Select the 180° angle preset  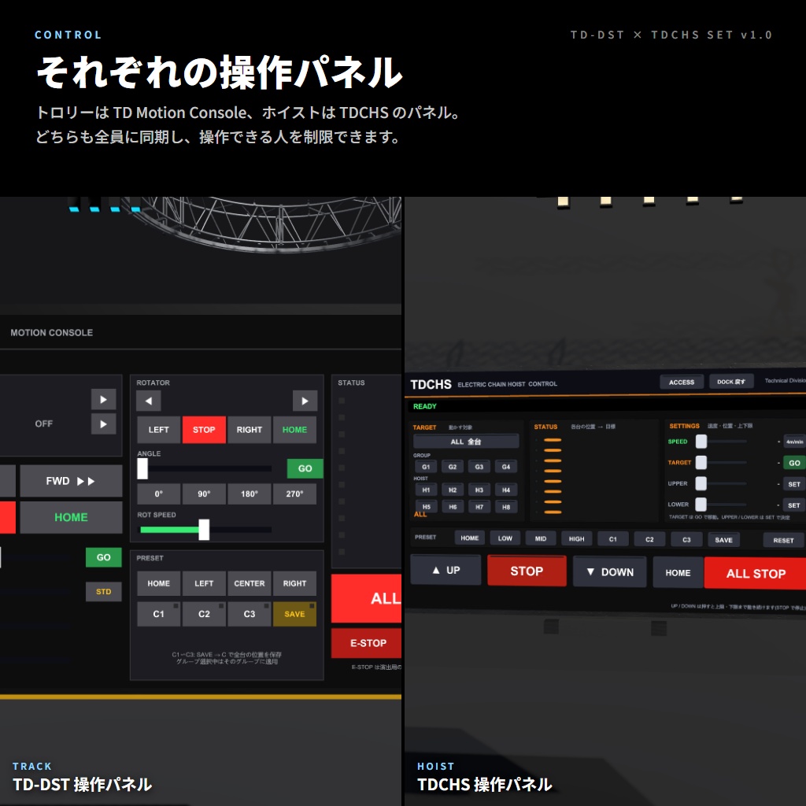250,494
